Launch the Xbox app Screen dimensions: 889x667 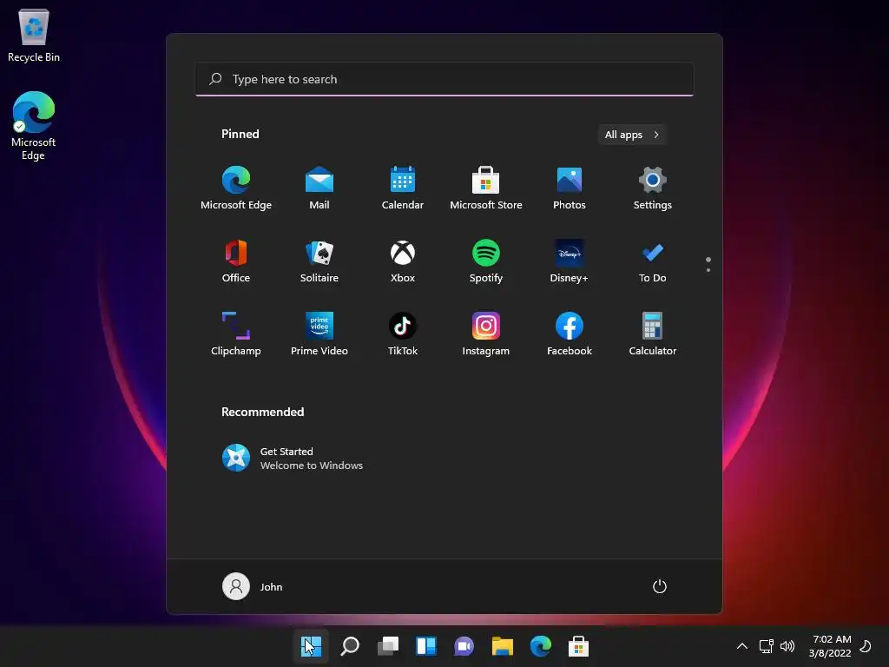tap(403, 261)
